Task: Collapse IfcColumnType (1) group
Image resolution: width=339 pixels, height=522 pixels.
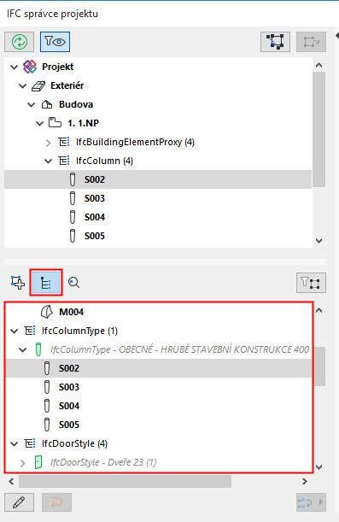Action: 14,331
